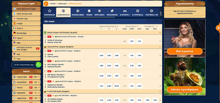Switch to the Röplabda tab
The width and height of the screenshot is (220, 103).
point(100,12)
